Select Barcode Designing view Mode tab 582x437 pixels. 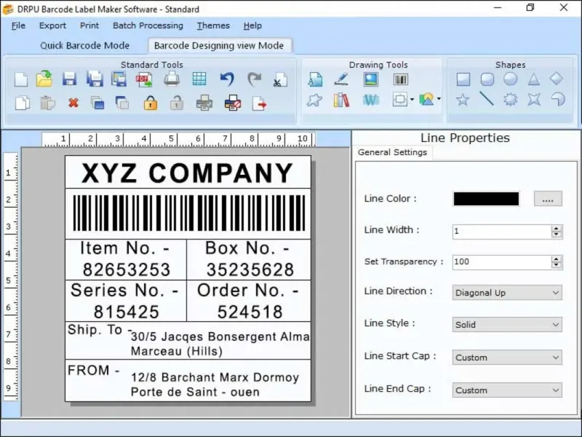pos(219,45)
